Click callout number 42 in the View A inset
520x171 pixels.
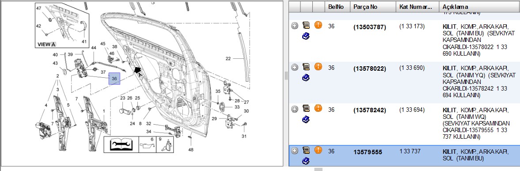[39, 26]
